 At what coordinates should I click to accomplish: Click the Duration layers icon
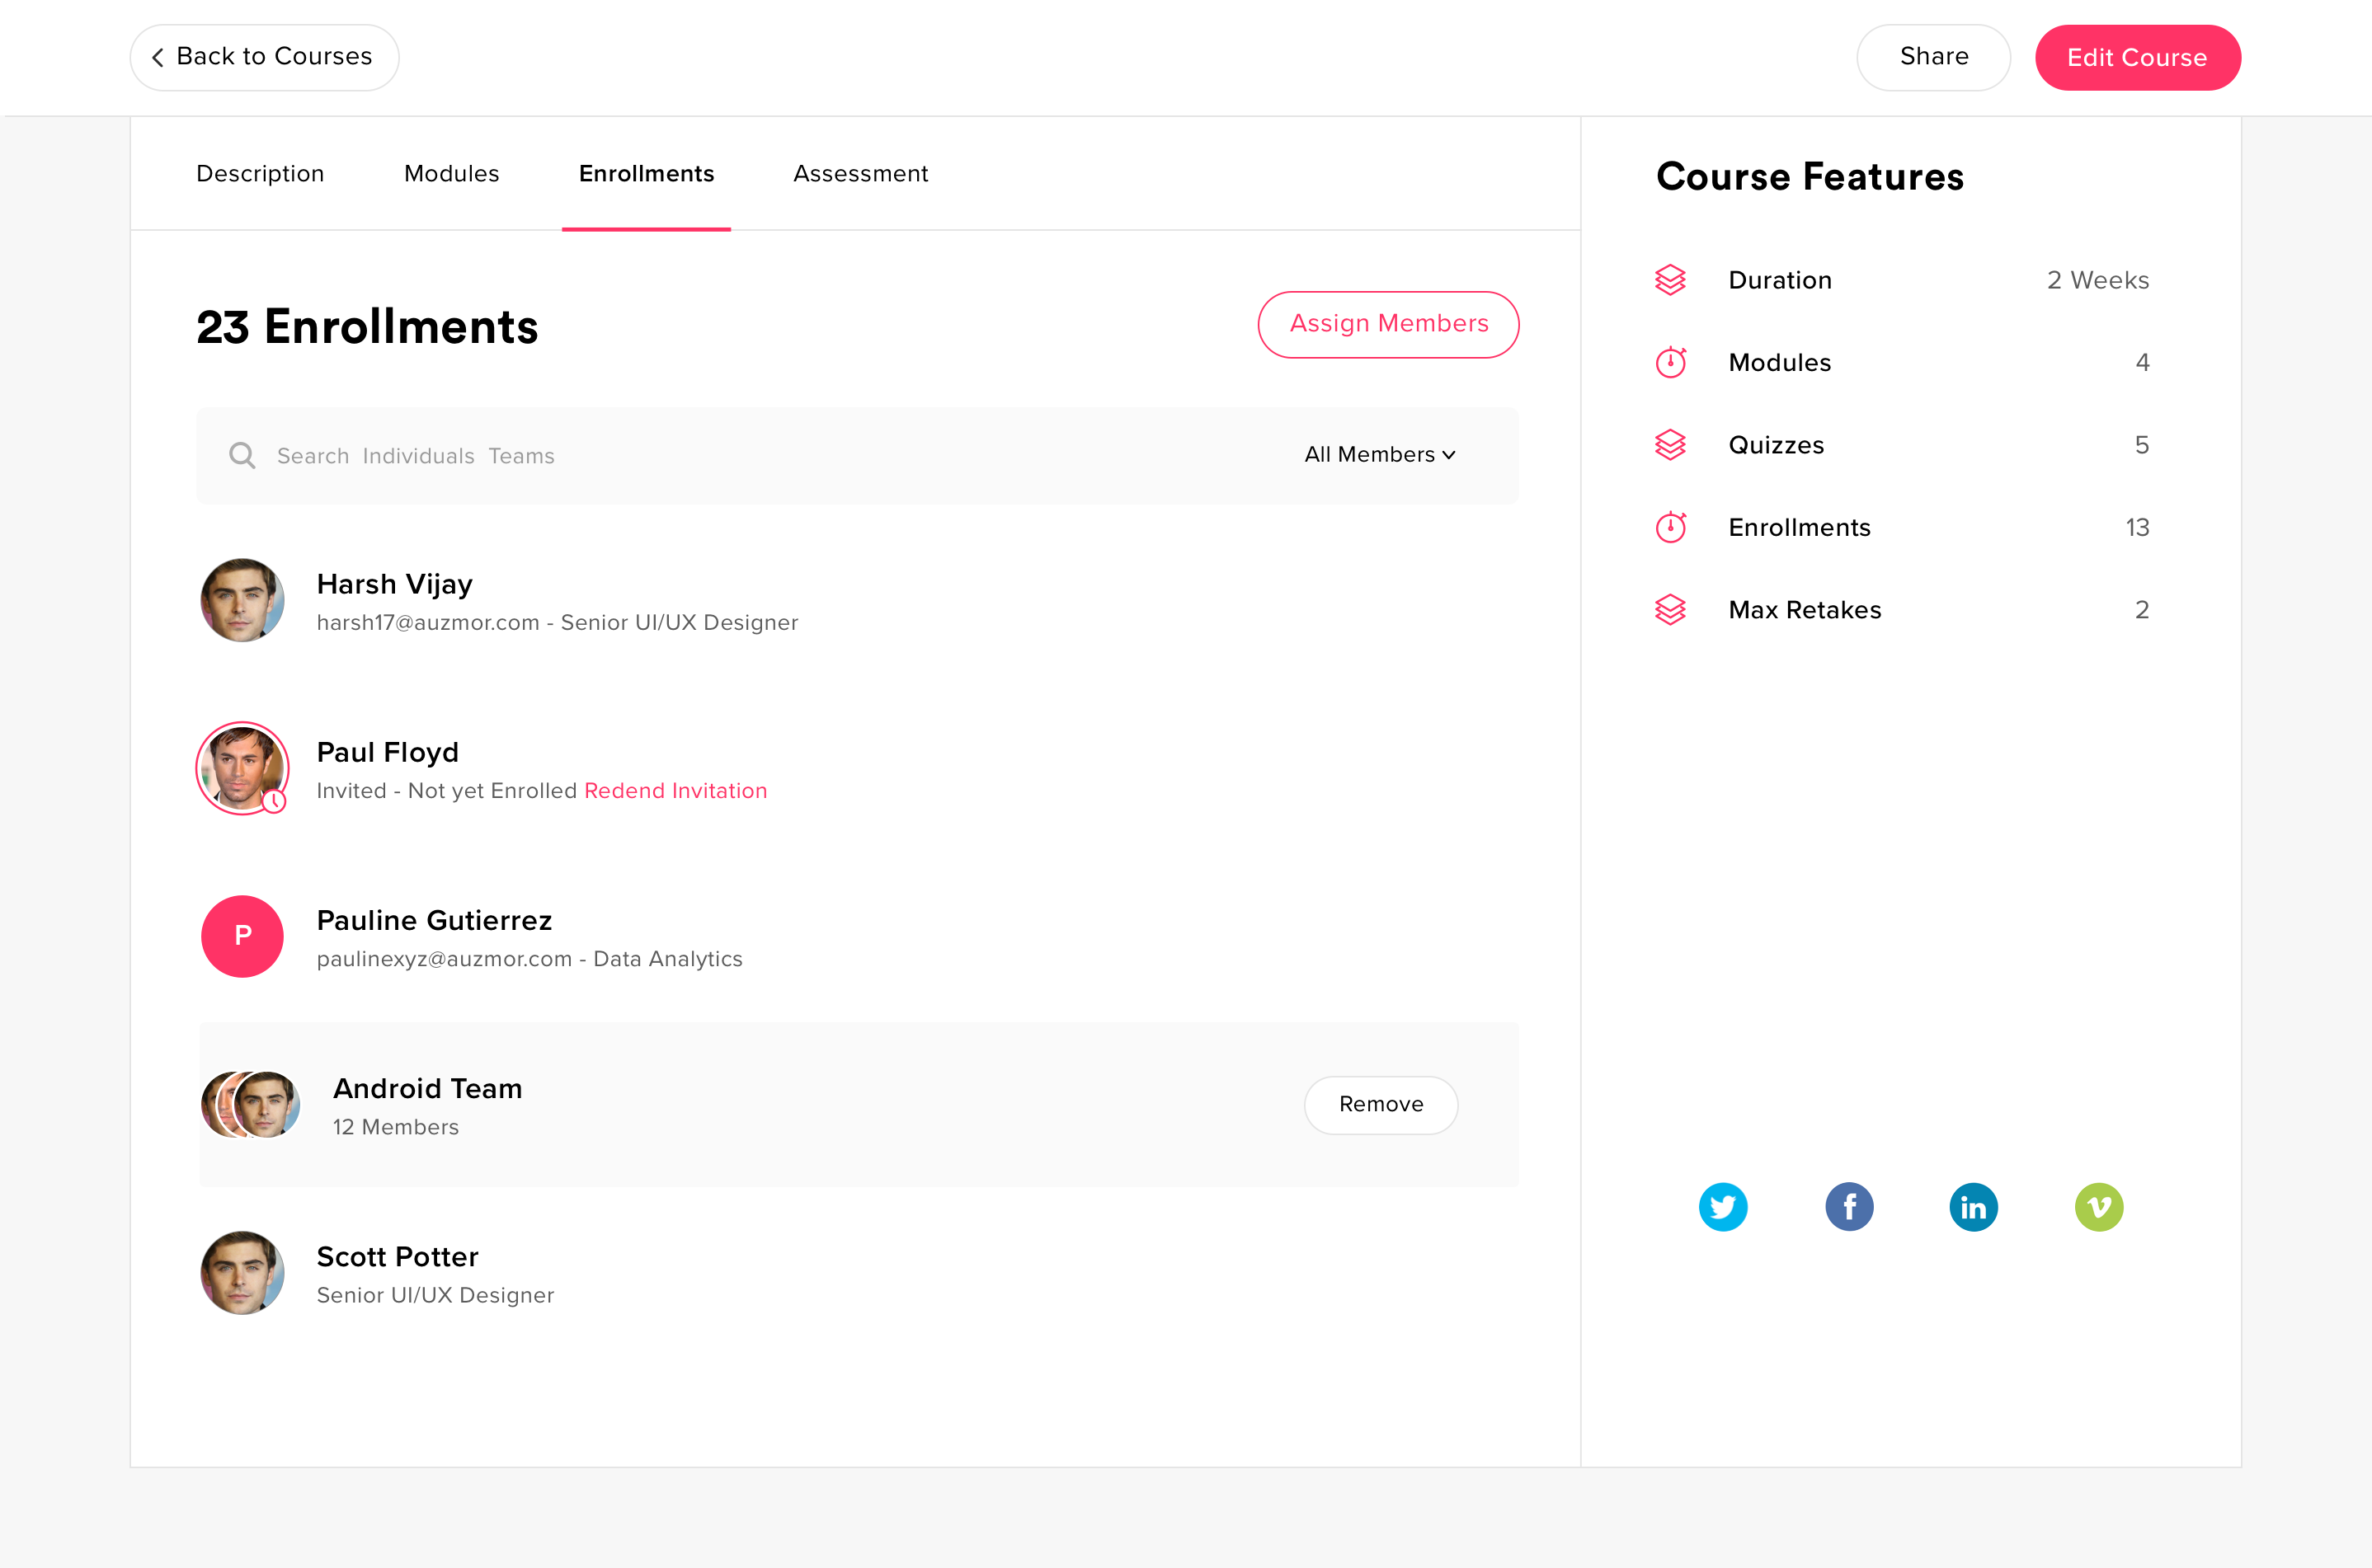pos(1669,280)
